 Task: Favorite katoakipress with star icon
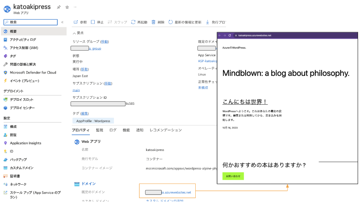67,7
